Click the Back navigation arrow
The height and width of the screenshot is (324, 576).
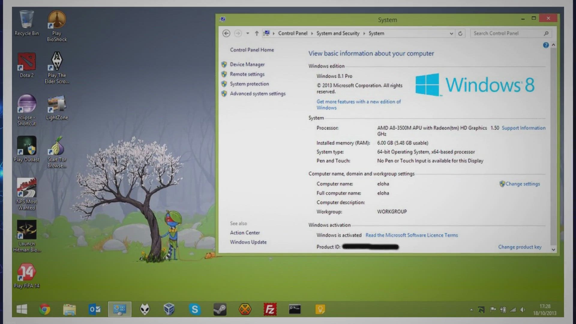(226, 33)
